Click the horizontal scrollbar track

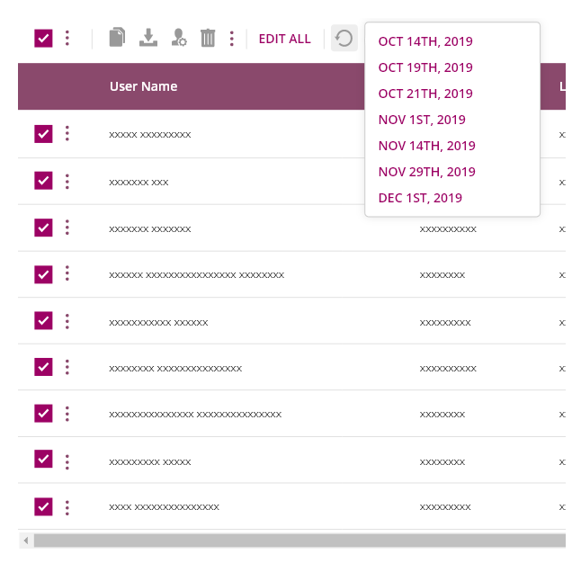click(x=299, y=541)
